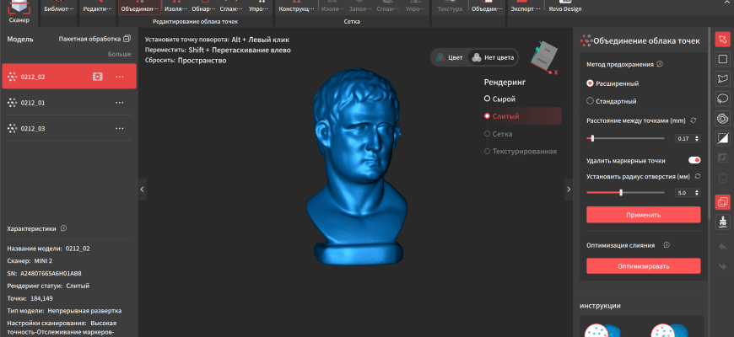Open the three-dot menu for 0212_01
734x337 pixels.
pyautogui.click(x=120, y=103)
